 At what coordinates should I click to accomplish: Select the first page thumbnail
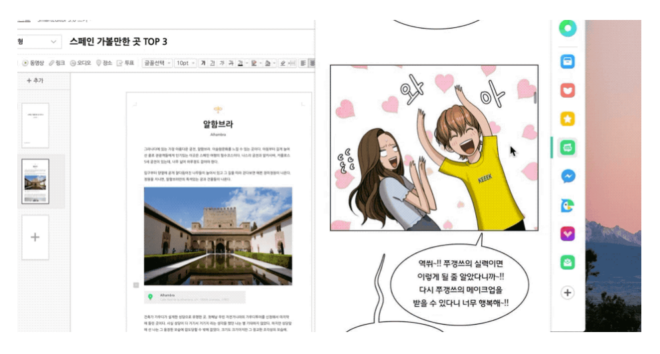pyautogui.click(x=35, y=126)
